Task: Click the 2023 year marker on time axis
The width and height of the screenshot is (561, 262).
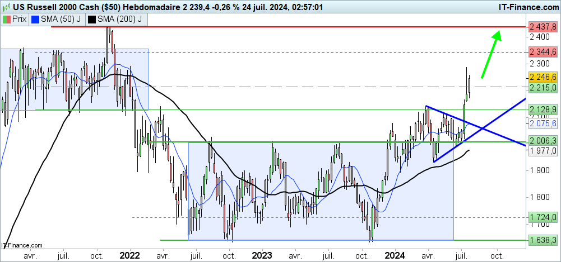Action: click(261, 254)
